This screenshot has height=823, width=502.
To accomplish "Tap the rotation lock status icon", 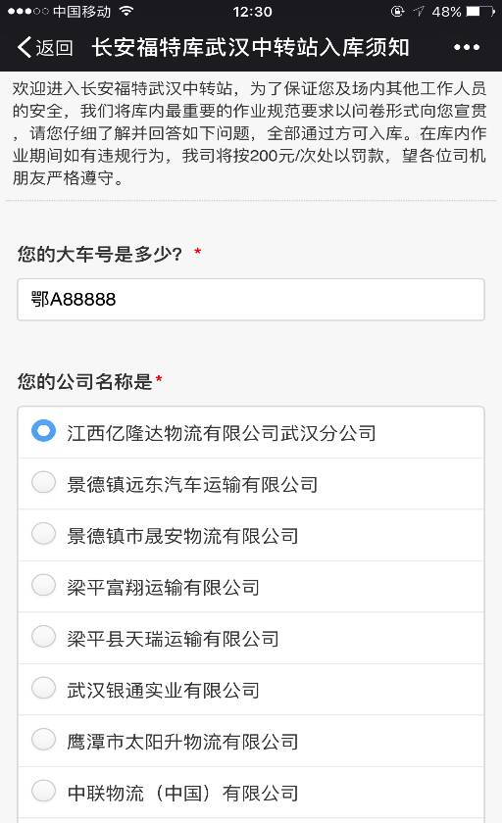I will pos(397,11).
